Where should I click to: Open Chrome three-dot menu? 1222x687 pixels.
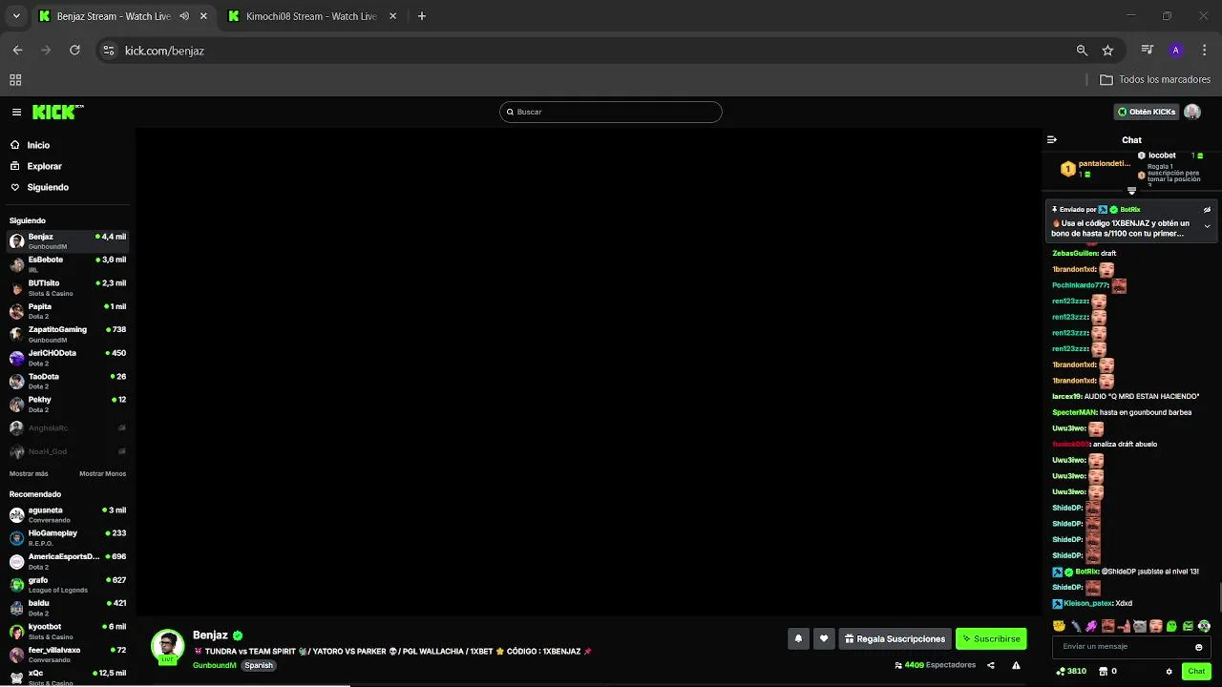(x=1203, y=51)
